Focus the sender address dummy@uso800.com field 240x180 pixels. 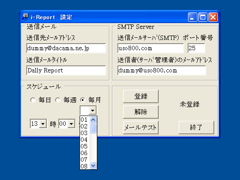pyautogui.click(x=162, y=70)
